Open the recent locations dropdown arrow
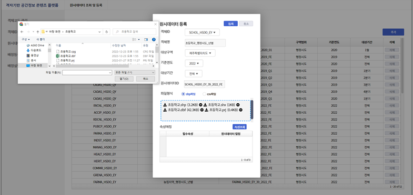 tap(33, 32)
